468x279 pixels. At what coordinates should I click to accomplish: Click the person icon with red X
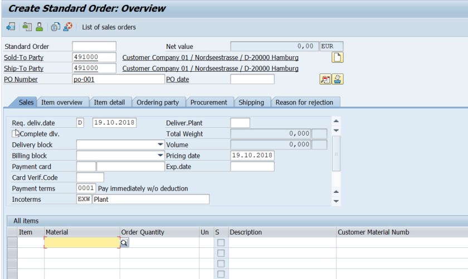click(67, 27)
